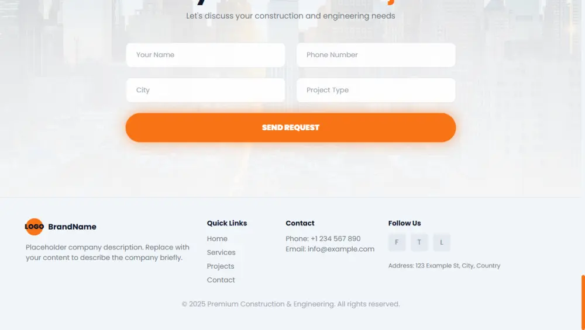Go to the Home footer link
The height and width of the screenshot is (330, 585).
point(217,239)
